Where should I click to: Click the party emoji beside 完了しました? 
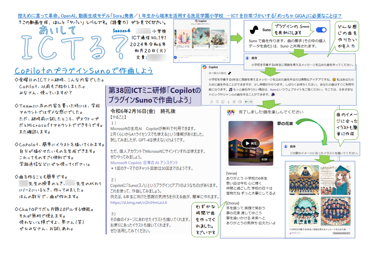[231, 112]
